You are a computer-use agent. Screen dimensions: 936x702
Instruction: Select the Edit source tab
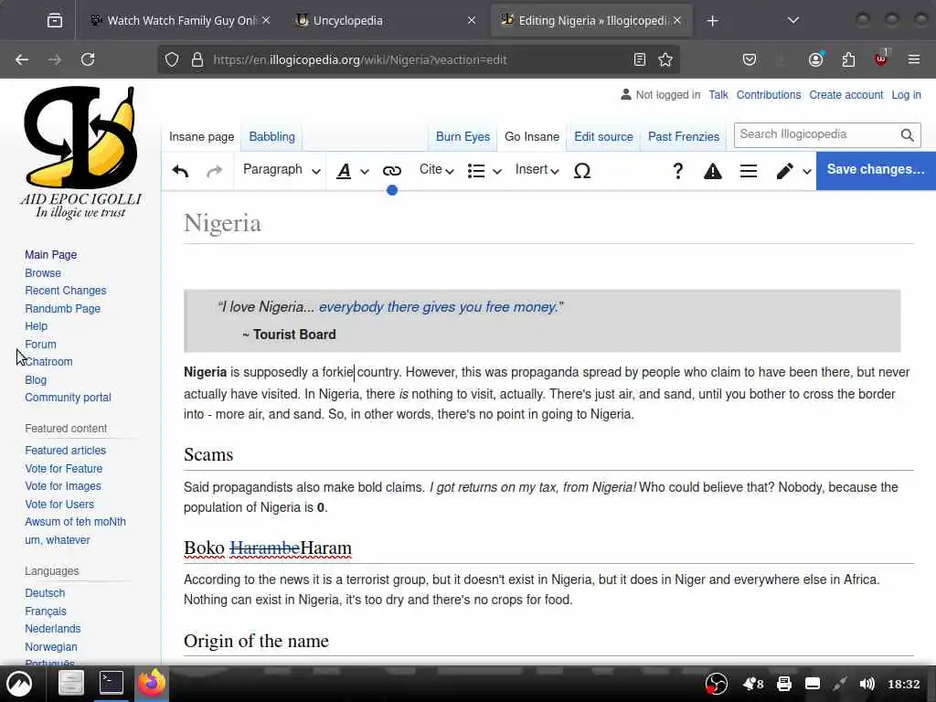pyautogui.click(x=603, y=137)
